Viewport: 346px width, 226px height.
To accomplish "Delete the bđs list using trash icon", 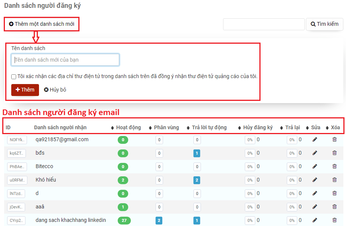I will pos(334,153).
